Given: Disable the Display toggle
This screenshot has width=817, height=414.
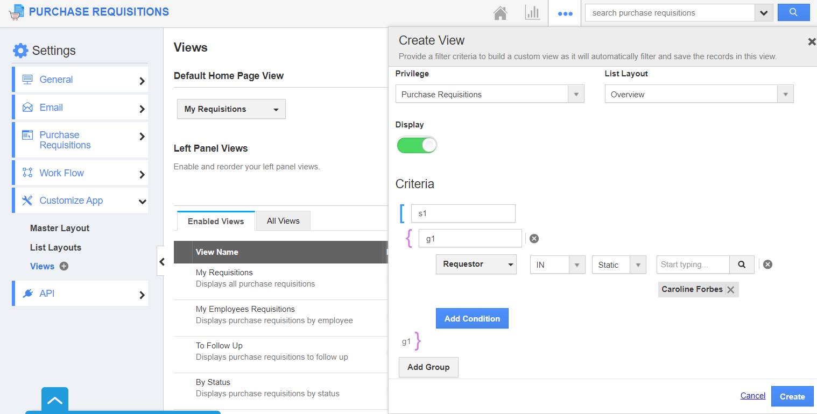Looking at the screenshot, I should pos(417,145).
